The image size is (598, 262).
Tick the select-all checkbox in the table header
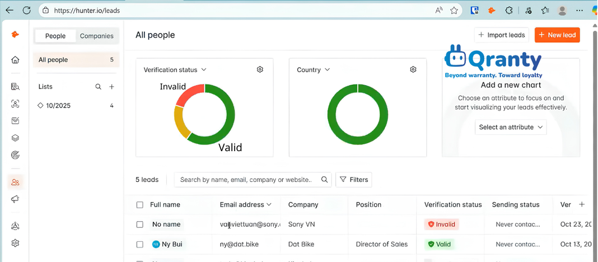click(139, 205)
